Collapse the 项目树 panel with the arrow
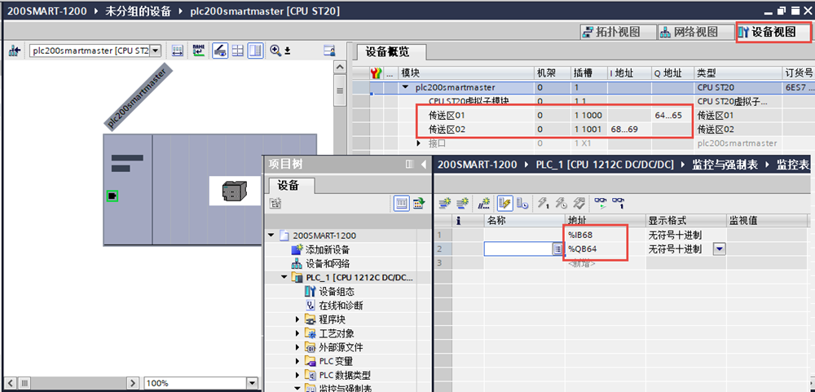The image size is (815, 392). point(424,165)
